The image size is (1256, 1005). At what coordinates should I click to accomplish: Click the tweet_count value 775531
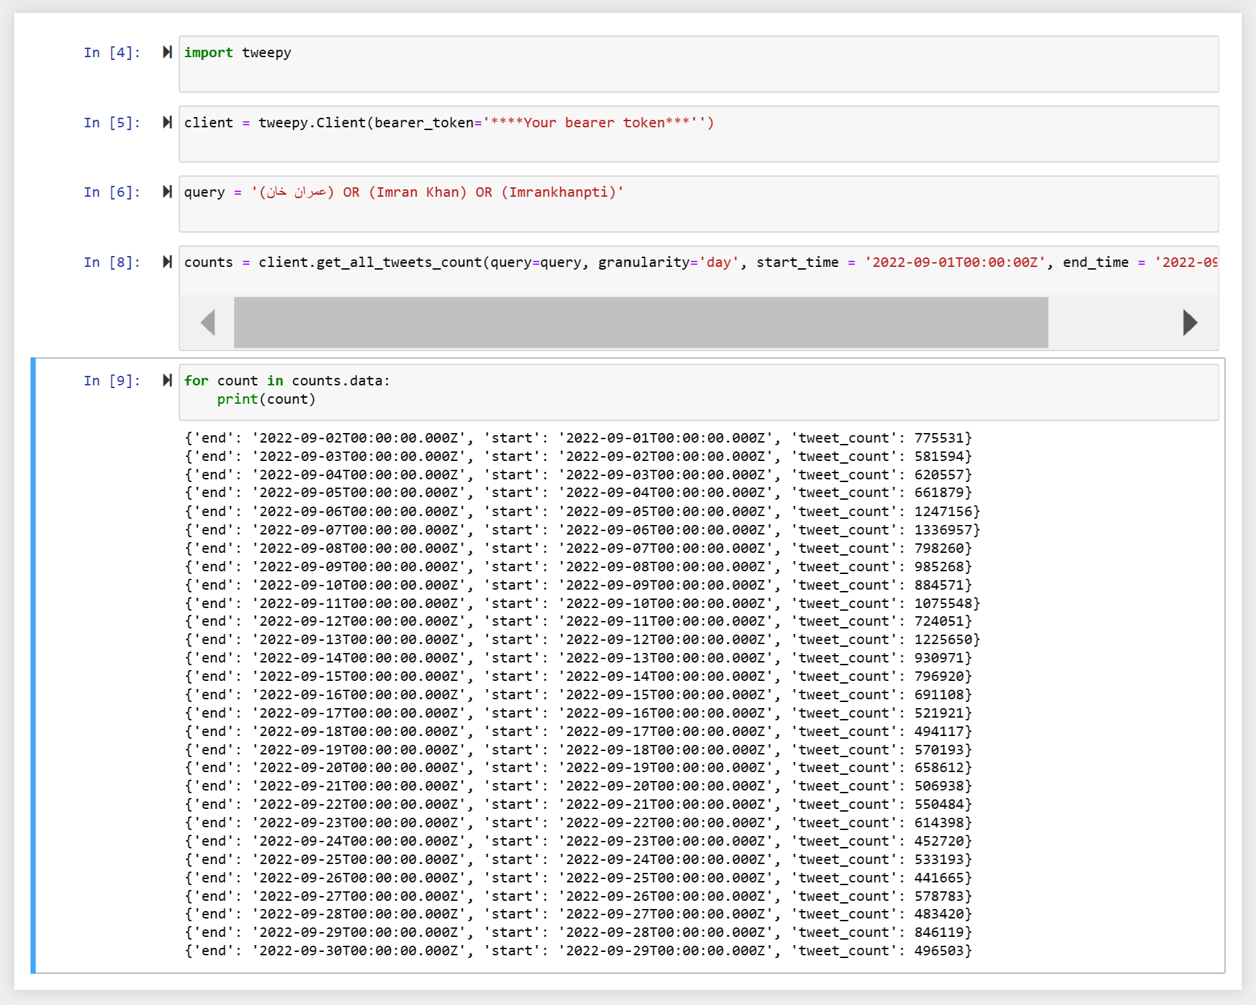(939, 438)
